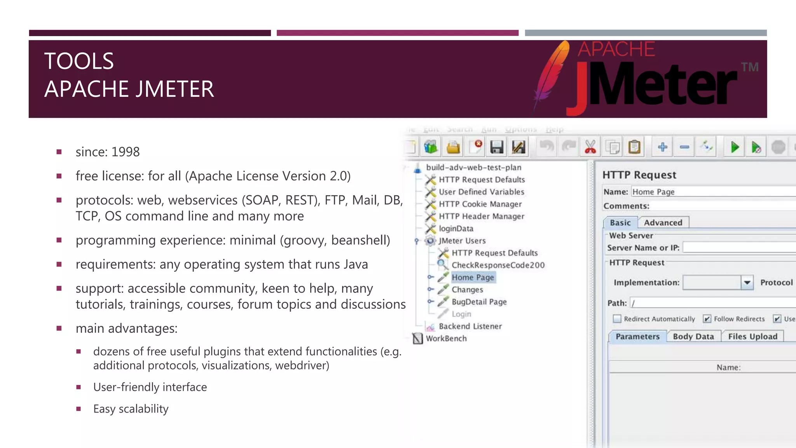Expand the Changes node
Screen dimensions: 796x448
(x=430, y=289)
